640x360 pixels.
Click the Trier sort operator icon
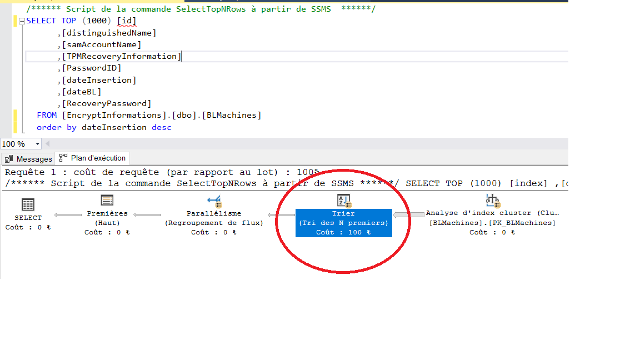coord(344,201)
